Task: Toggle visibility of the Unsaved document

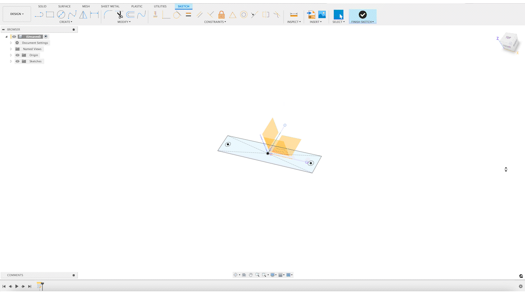Action: [14, 36]
